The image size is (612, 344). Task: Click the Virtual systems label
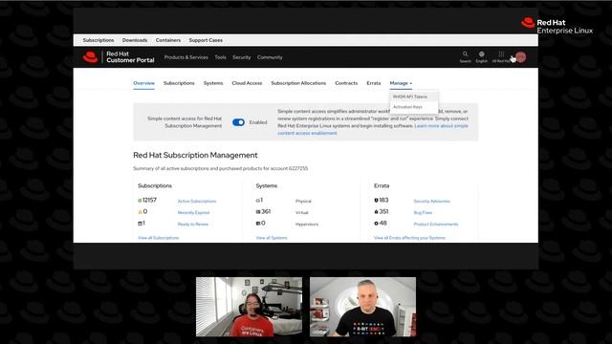(x=302, y=212)
